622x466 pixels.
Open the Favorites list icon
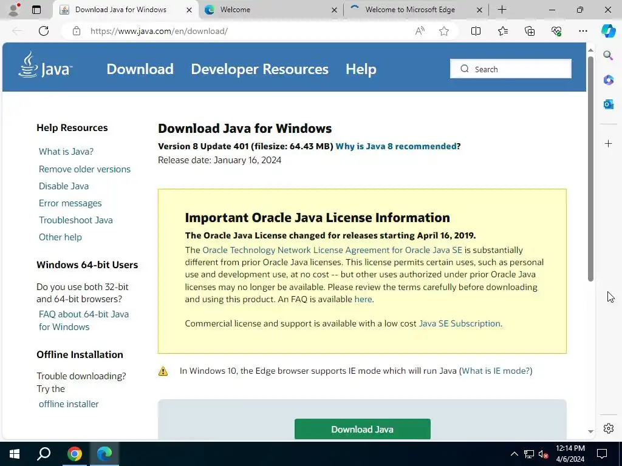click(502, 31)
